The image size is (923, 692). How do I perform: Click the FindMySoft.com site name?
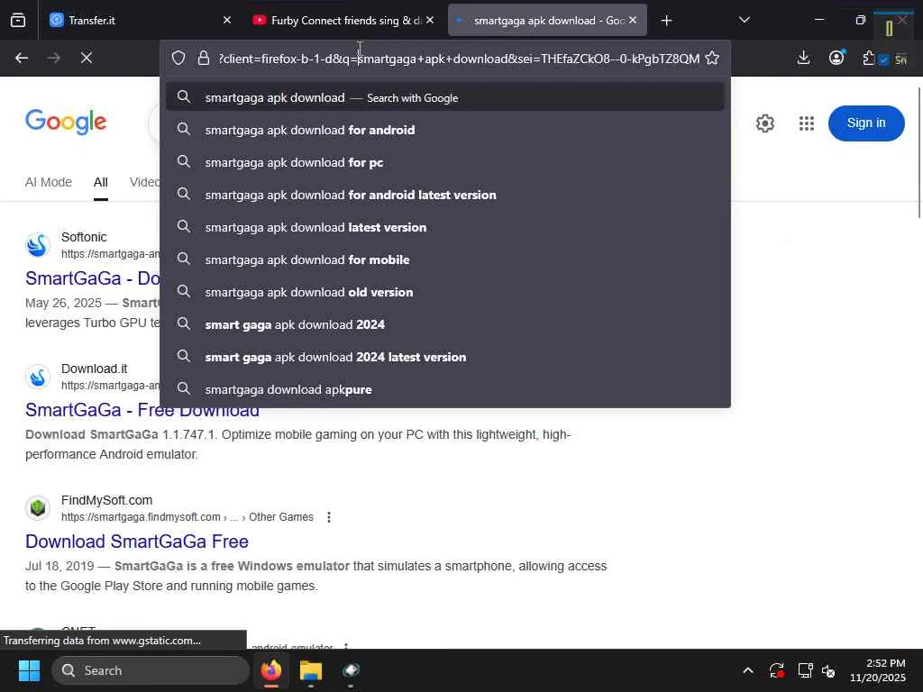(106, 500)
